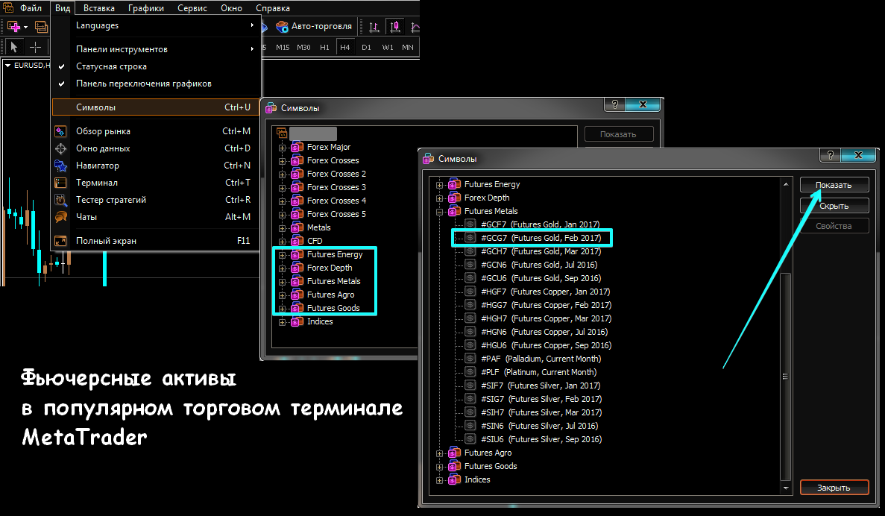Image resolution: width=885 pixels, height=516 pixels.
Task: Open the Вставка menu
Action: [x=98, y=8]
